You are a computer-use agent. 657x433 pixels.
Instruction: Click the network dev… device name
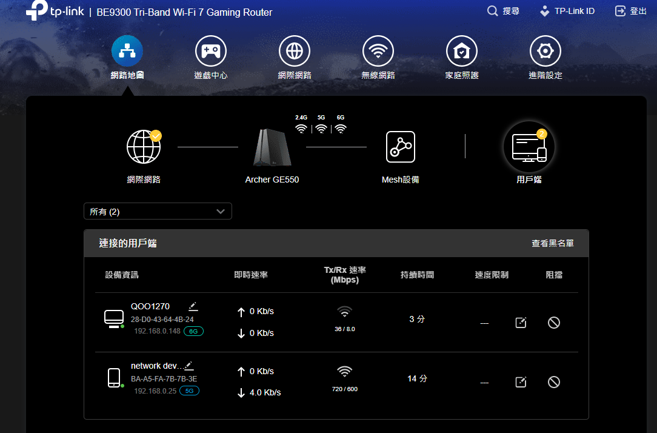click(157, 366)
